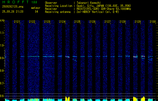
Task: Click the vertical gray range bar near 0.9 kHz
Action: click(5, 58)
